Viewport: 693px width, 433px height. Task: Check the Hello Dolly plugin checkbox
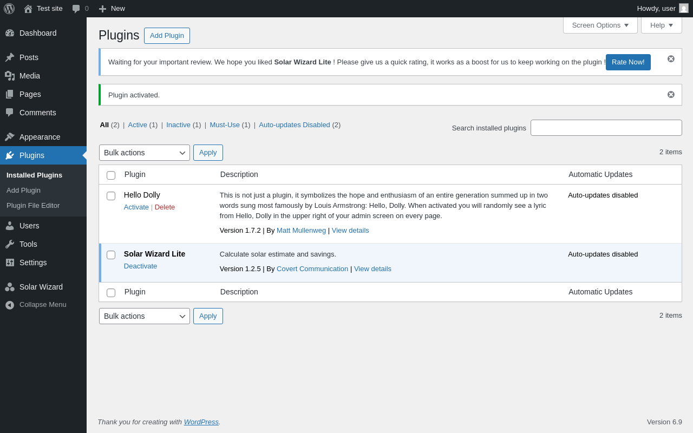tap(111, 196)
